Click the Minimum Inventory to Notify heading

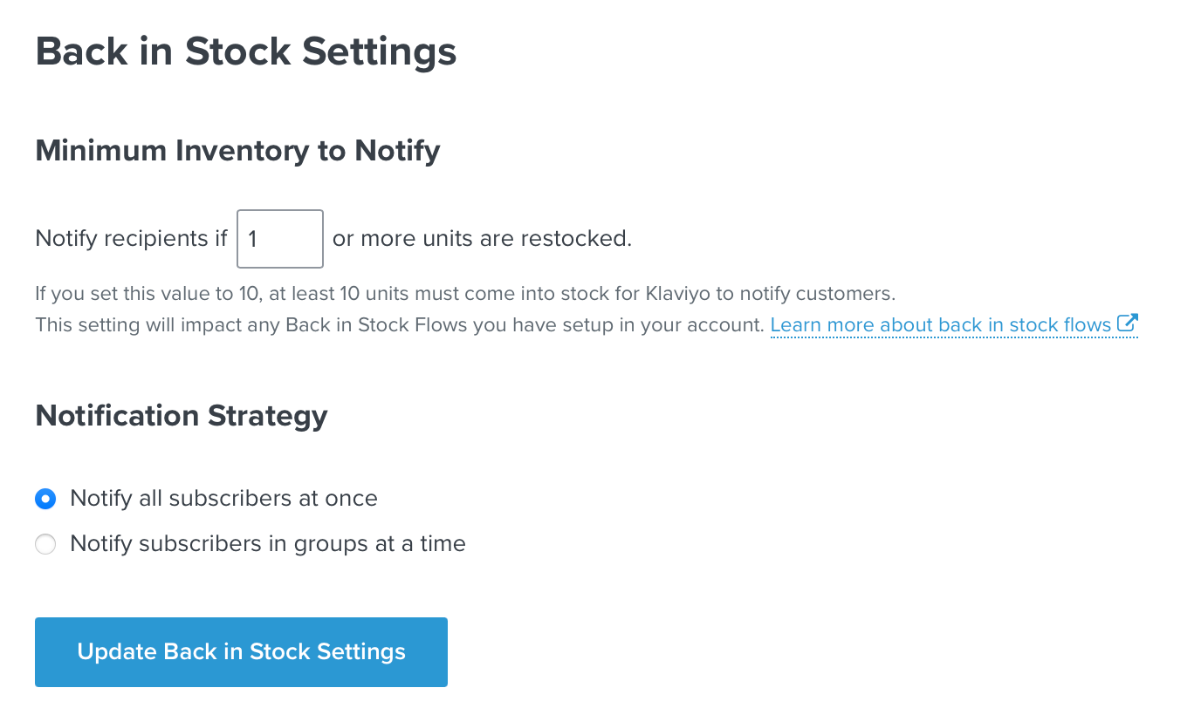click(x=237, y=151)
